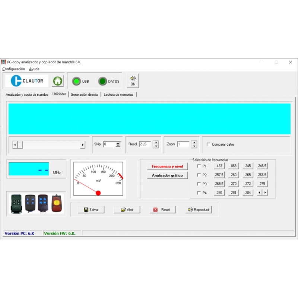Select the 268,5 frequency button
The width and height of the screenshot is (298, 298).
pos(219,184)
